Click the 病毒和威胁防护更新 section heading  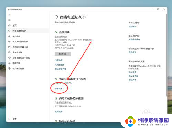[x=71, y=98]
